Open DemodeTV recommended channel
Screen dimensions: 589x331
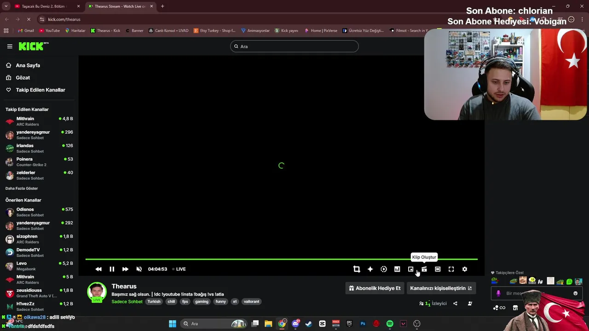pyautogui.click(x=39, y=252)
